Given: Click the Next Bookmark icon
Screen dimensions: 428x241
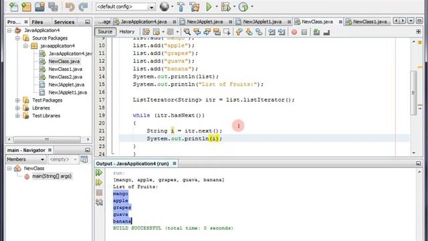Looking at the screenshot, I should (x=249, y=32).
